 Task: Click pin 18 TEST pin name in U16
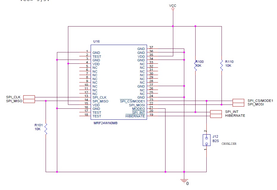[x=97, y=116]
